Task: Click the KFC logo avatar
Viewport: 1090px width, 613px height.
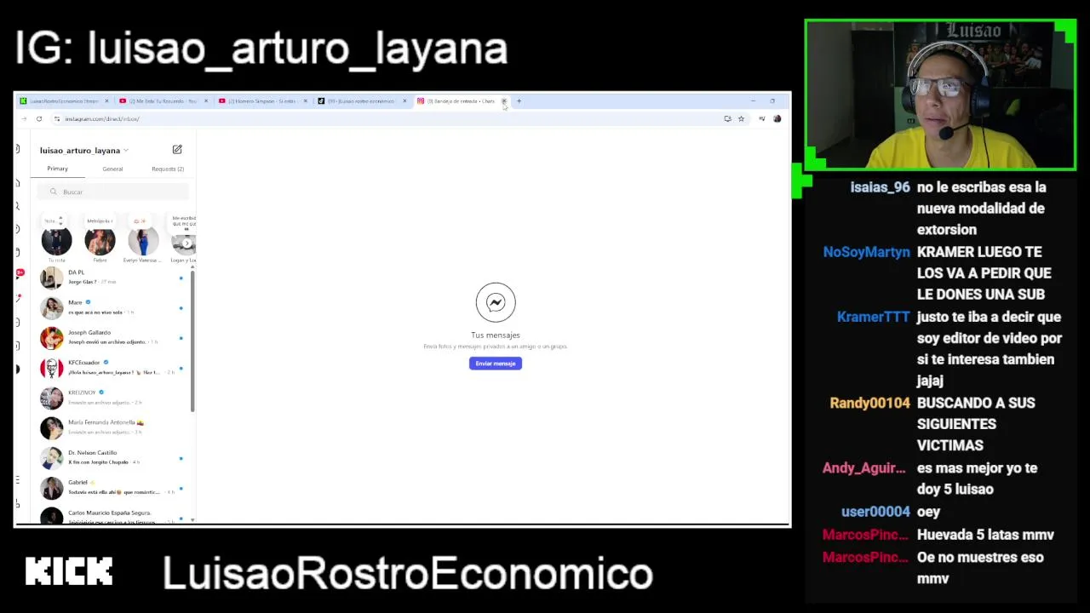Action: coord(52,368)
